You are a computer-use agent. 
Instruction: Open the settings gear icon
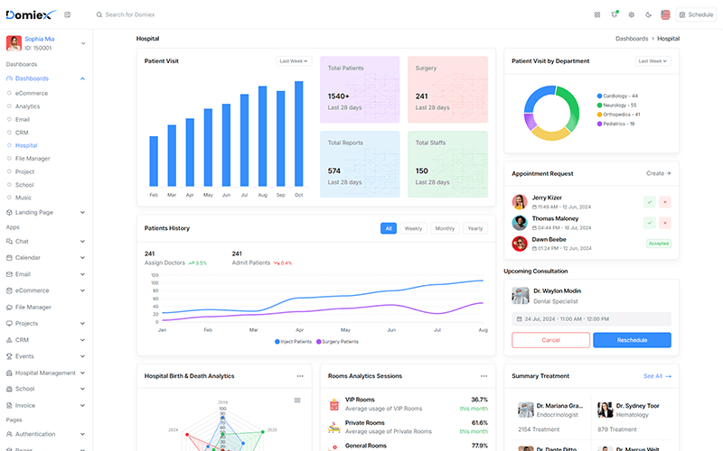[x=631, y=14]
